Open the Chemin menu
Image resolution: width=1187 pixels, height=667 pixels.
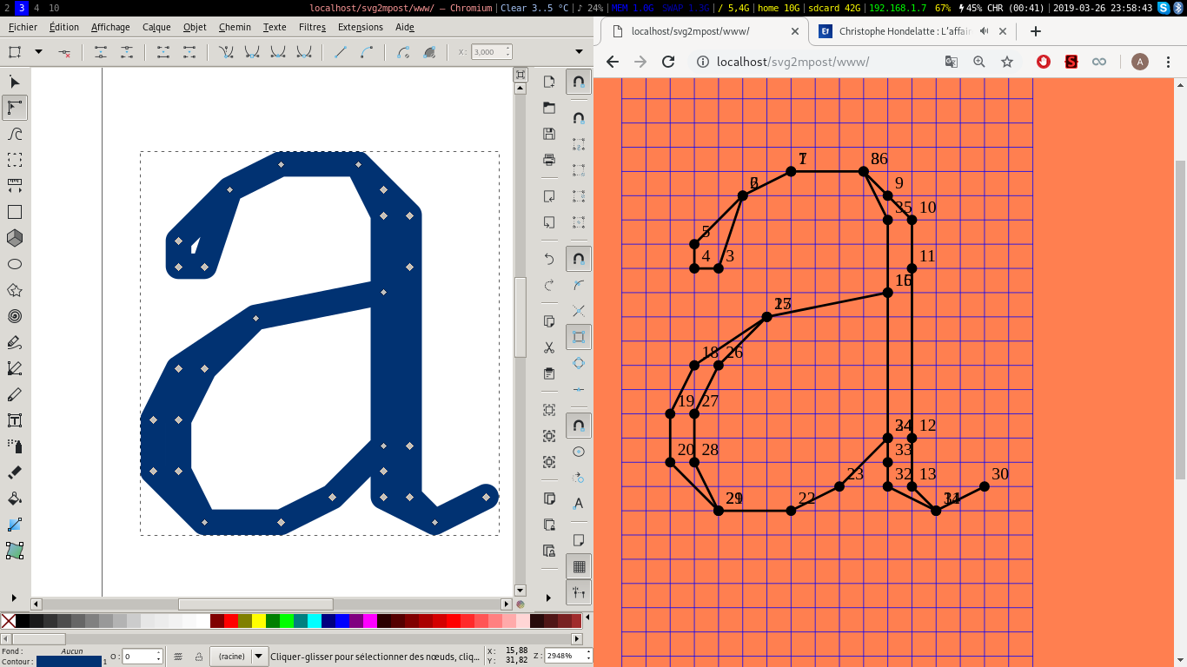[x=235, y=27]
